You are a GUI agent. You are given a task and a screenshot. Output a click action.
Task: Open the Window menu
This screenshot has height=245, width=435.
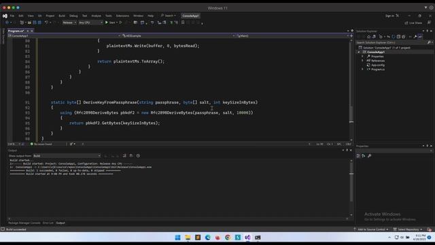(x=139, y=16)
